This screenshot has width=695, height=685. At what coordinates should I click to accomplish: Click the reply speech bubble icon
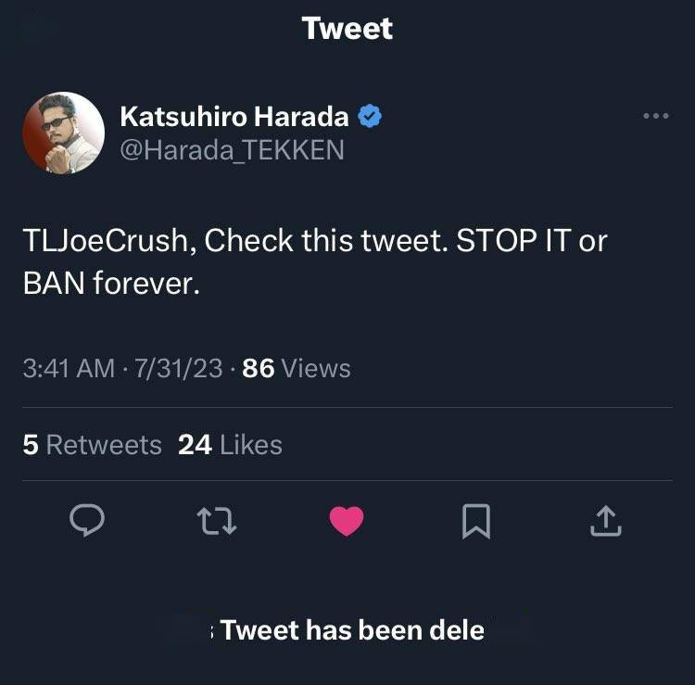pos(87,523)
